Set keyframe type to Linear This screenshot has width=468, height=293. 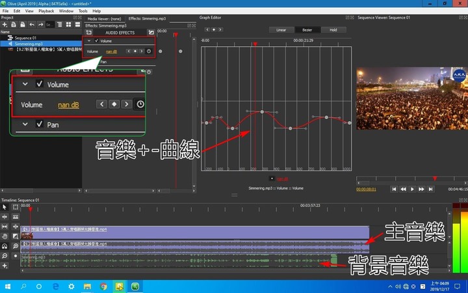281,30
